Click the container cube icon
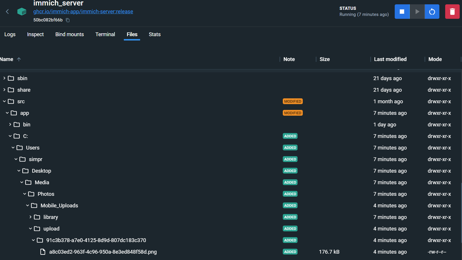462x260 pixels. [x=22, y=12]
